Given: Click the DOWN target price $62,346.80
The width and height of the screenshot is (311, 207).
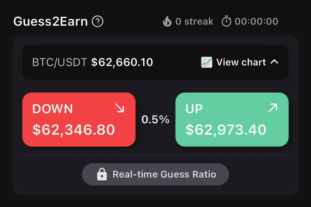Looking at the screenshot, I should point(74,130).
